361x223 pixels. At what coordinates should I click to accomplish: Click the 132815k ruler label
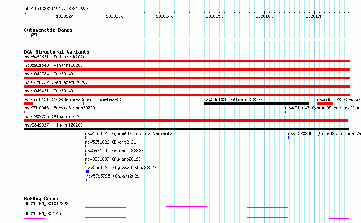click(214, 16)
